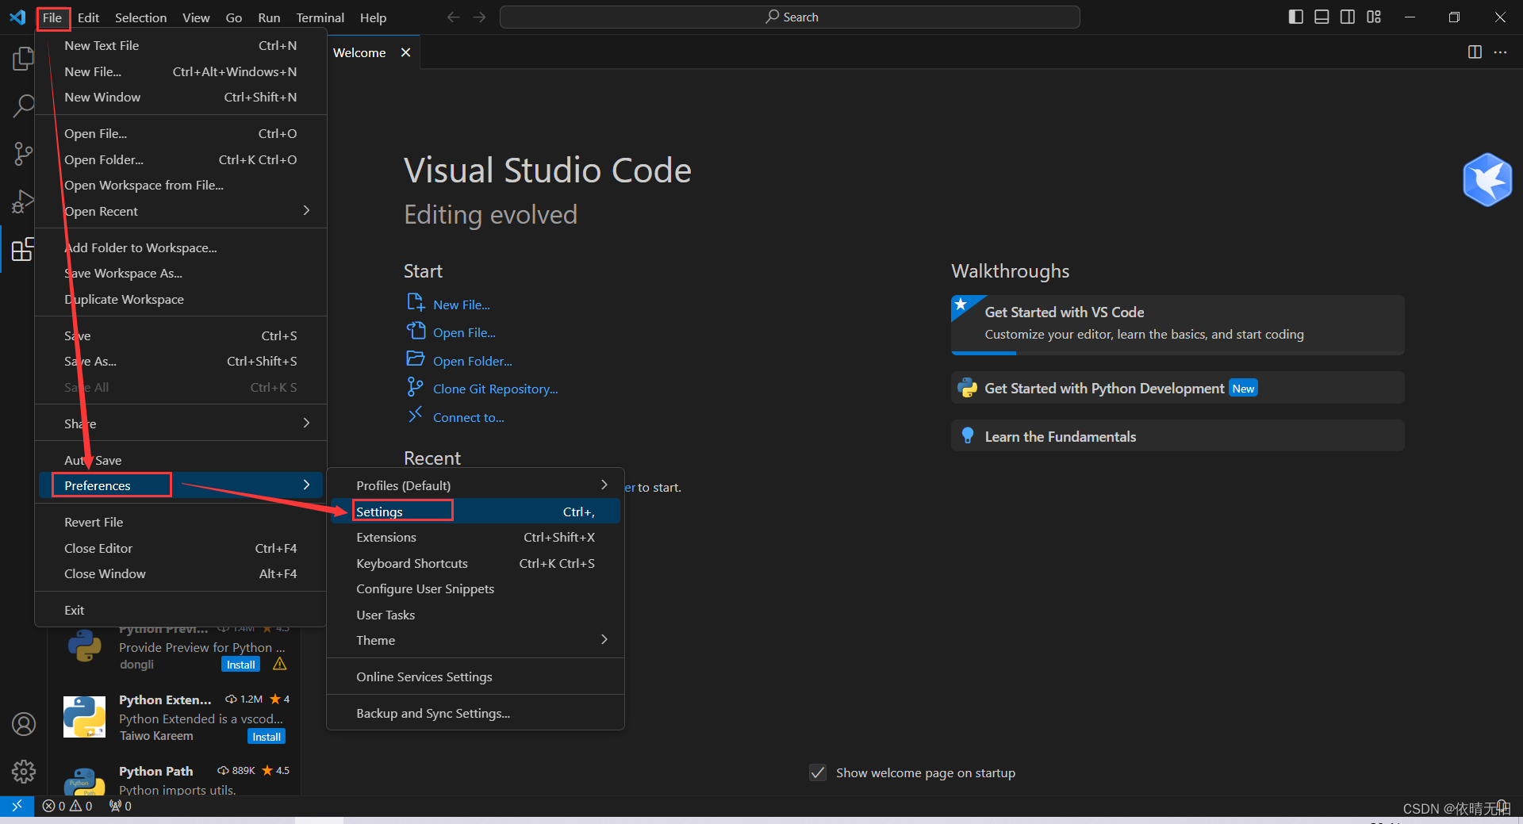Open the Edit menu
Image resolution: width=1523 pixels, height=824 pixels.
88,17
